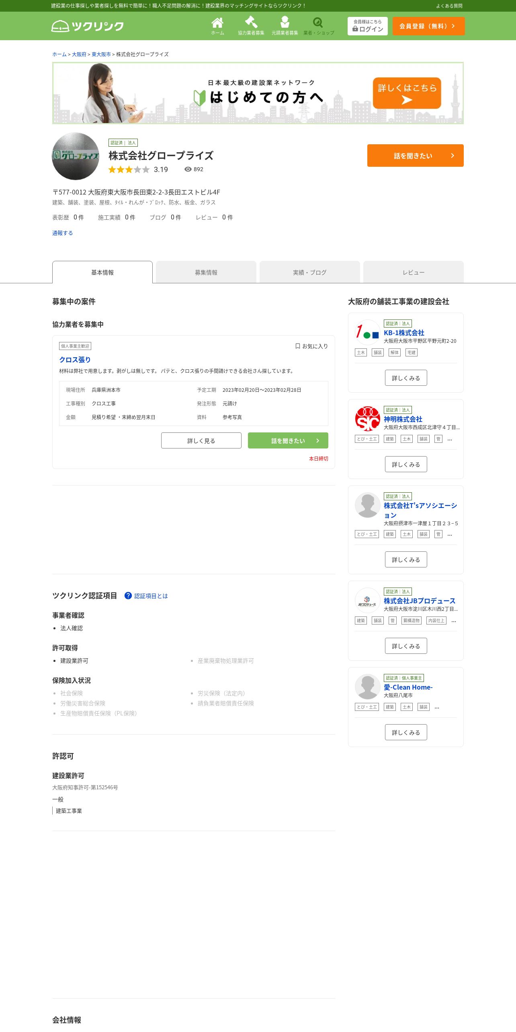Image resolution: width=516 pixels, height=1032 pixels.
Task: Open 株式会社T'sアソシエーション company link
Action: click(x=420, y=510)
